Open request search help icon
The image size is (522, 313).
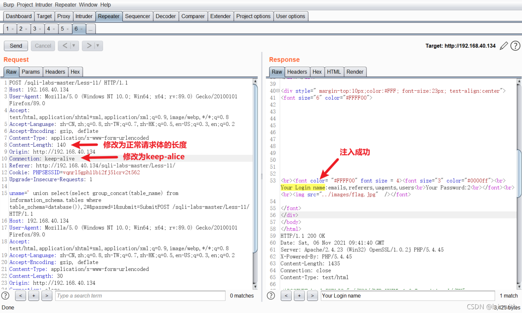click(5, 296)
